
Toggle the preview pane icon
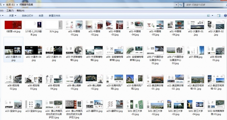219,16
